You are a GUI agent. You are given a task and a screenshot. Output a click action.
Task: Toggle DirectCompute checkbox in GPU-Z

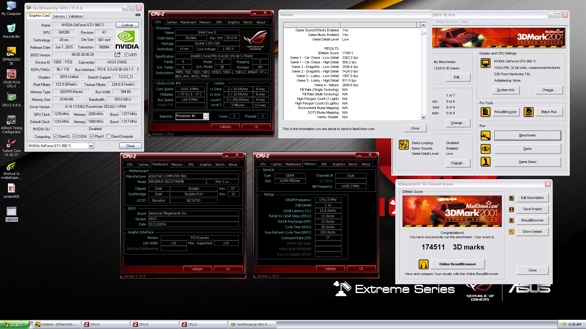(x=108, y=136)
